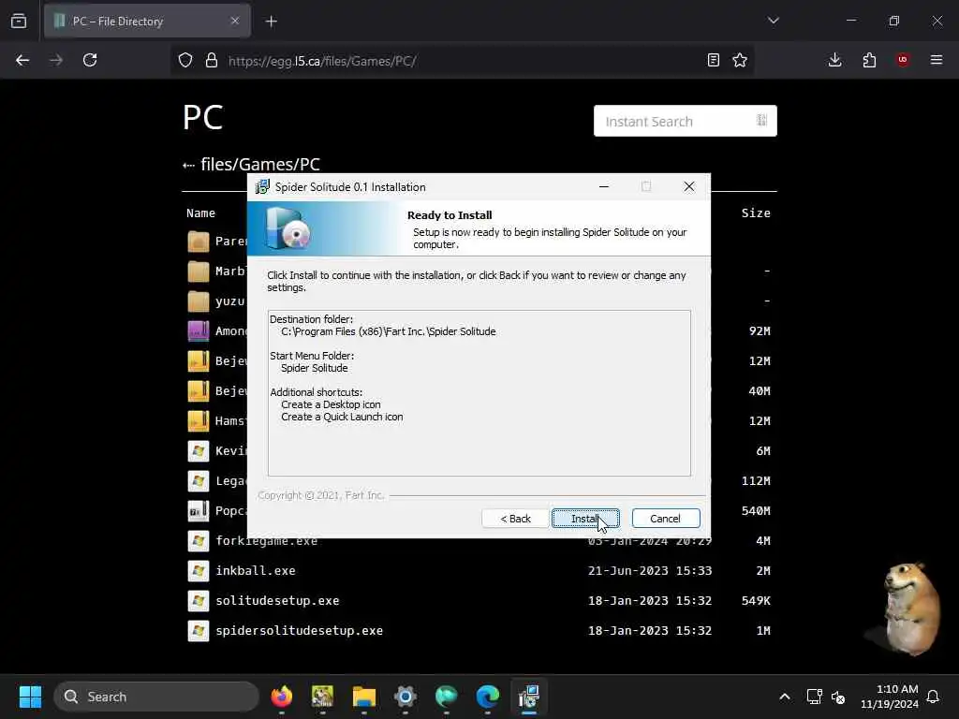959x719 pixels.
Task: Open the Windows Start menu
Action: pyautogui.click(x=30, y=697)
